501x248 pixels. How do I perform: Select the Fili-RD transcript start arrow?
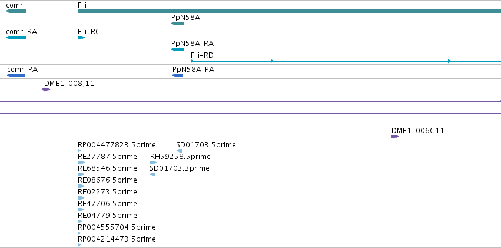193,61
